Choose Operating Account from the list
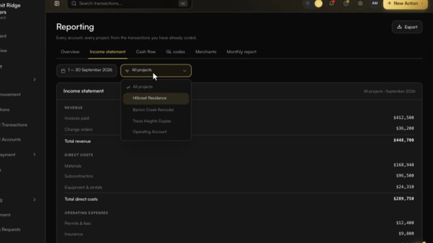 pos(156,132)
